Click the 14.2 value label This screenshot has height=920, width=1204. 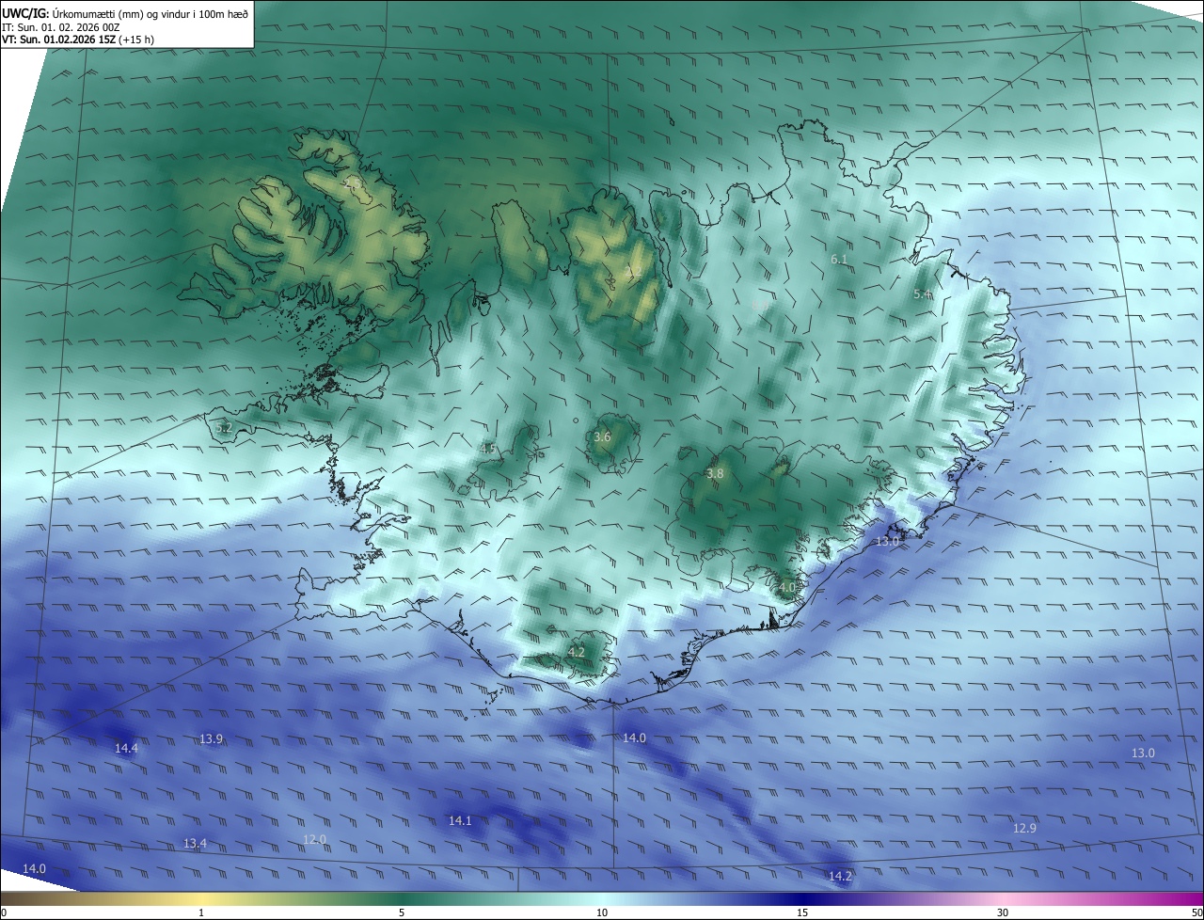point(840,877)
